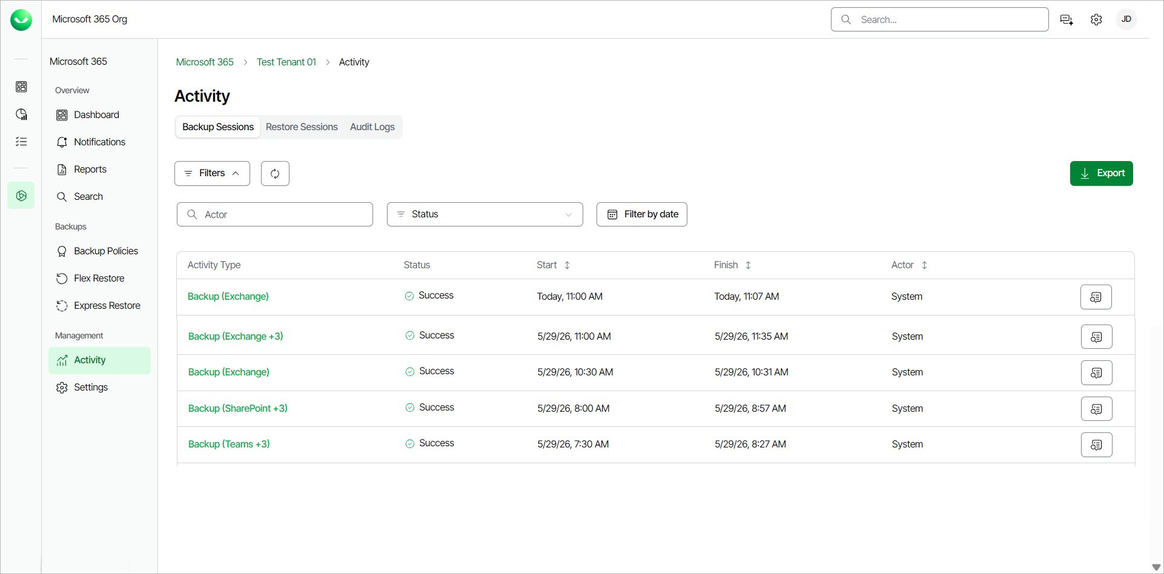The image size is (1164, 574).
Task: View details for Today 11:00 AM Exchange backup
Action: click(x=1096, y=297)
